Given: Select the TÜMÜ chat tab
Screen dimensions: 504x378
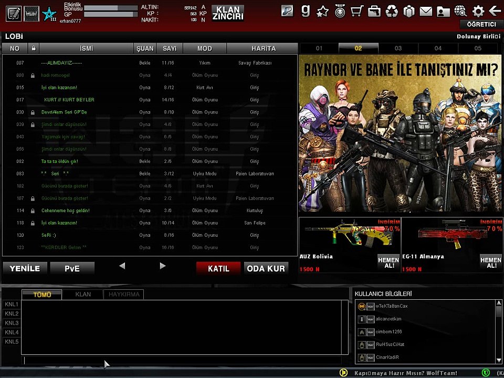Looking at the screenshot, I should (42, 295).
